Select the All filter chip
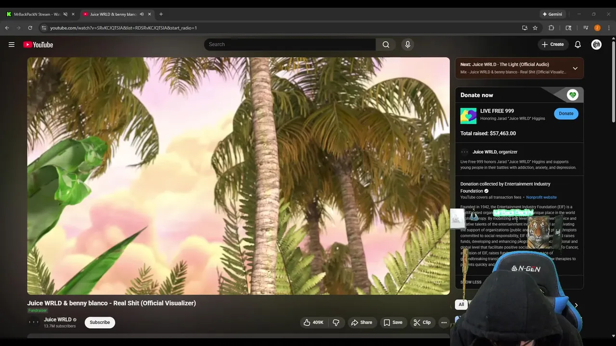Screen dimensions: 616x346 [x=461, y=304]
